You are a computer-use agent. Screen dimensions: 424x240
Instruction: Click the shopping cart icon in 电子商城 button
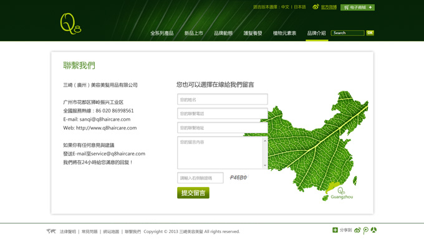346,7
